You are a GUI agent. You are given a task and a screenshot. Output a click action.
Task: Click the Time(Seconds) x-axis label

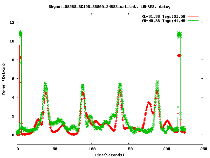point(110,155)
